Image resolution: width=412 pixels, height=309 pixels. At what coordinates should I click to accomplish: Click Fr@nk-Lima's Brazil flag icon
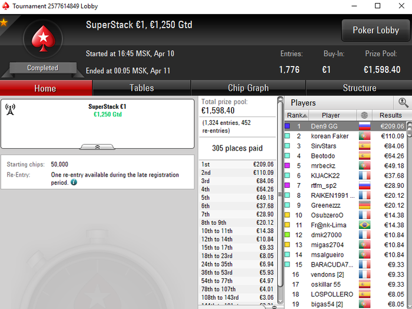point(364,225)
